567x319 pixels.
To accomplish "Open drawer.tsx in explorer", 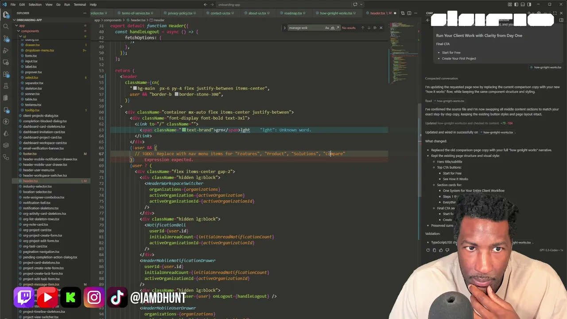I will 32,45.
